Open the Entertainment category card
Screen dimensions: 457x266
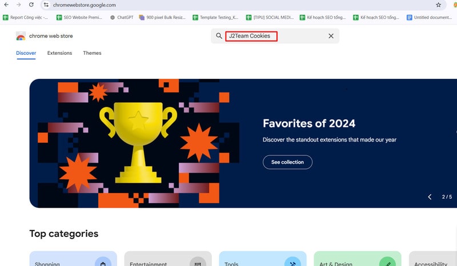tap(168, 259)
